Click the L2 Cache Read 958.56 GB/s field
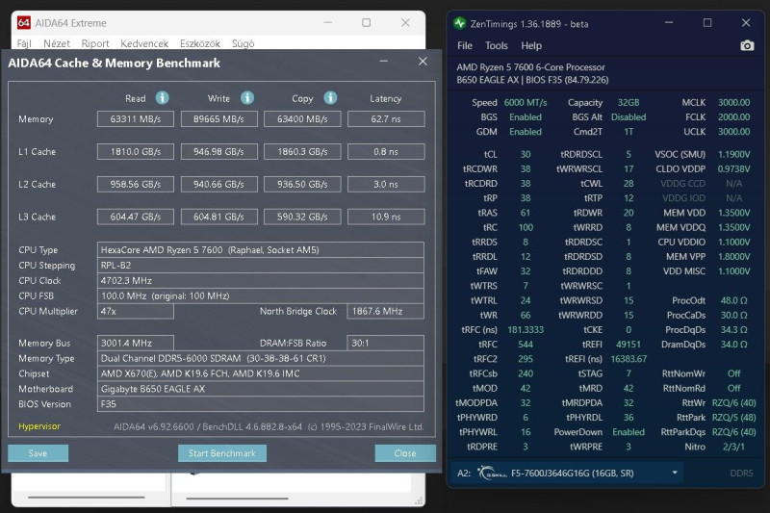770x513 pixels. click(x=136, y=184)
